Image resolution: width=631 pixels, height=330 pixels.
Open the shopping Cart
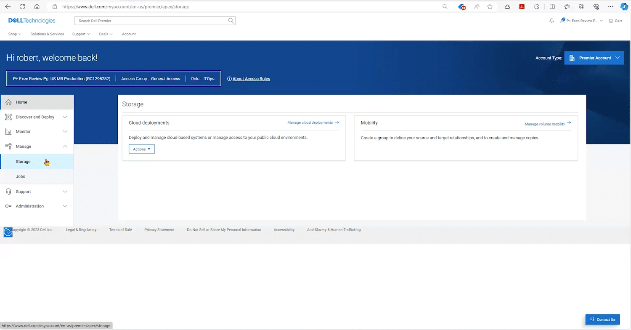click(615, 21)
